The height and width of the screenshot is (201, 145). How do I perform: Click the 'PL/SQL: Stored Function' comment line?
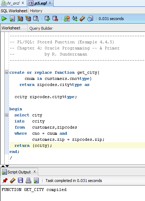62,42
